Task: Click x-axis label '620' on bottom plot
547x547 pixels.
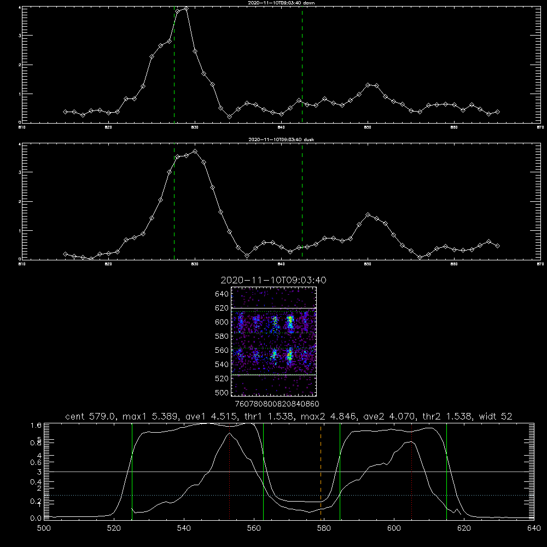Action: tap(464, 528)
